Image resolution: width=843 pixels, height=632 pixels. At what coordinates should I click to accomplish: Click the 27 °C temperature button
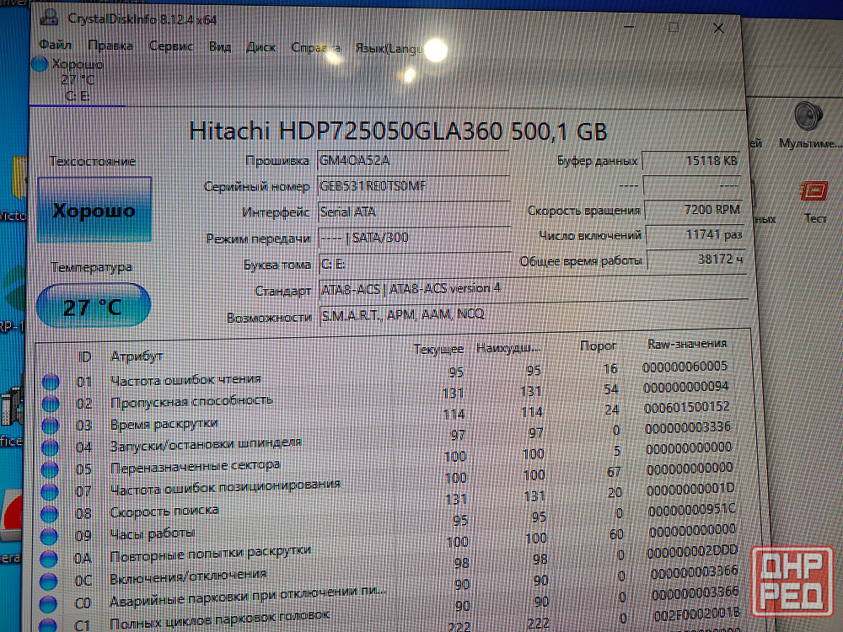94,307
